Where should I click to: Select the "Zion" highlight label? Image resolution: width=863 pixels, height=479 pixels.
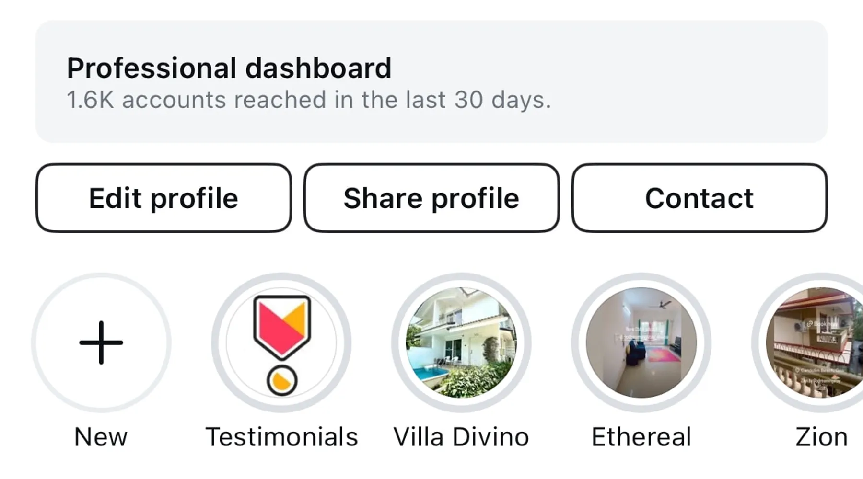821,437
